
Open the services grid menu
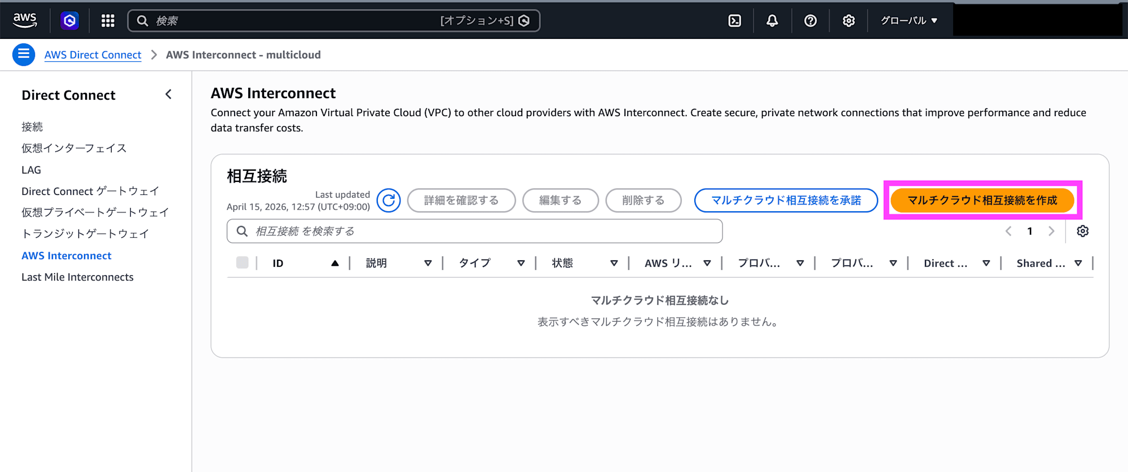108,21
